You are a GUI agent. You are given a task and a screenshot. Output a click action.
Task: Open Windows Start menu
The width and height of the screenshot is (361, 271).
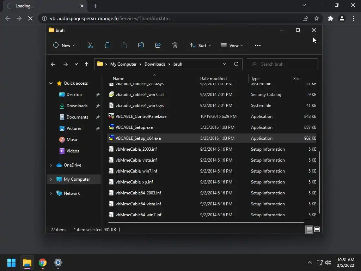11,263
